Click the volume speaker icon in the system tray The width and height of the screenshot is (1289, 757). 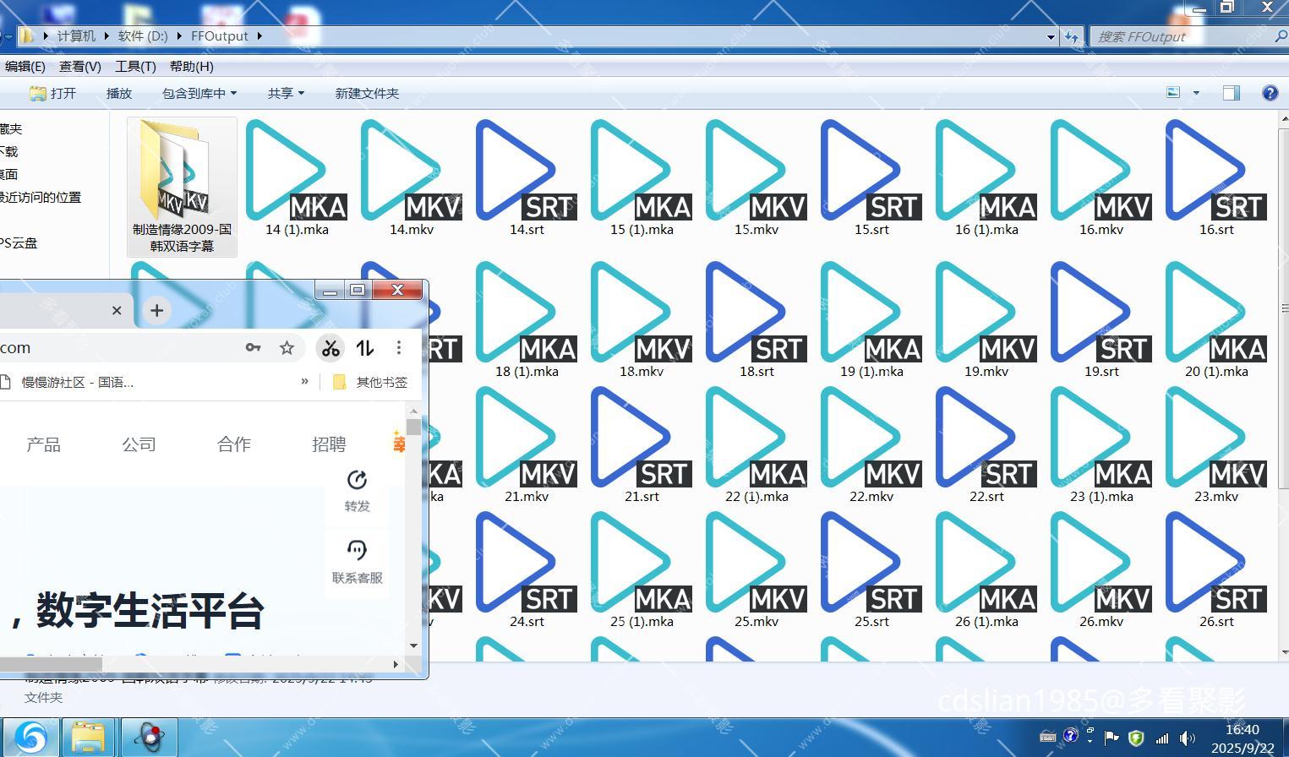click(x=1188, y=738)
